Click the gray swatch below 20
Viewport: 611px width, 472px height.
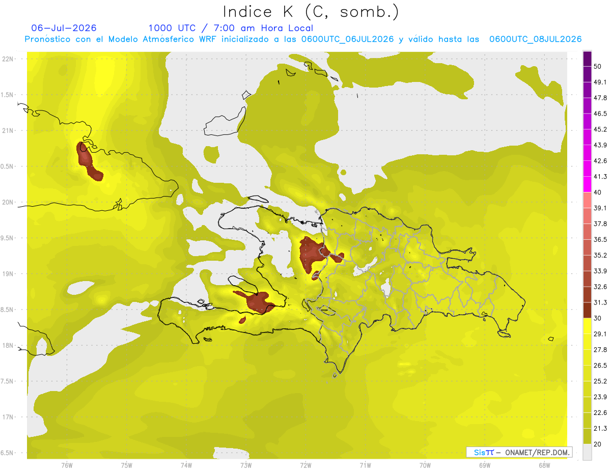coord(587,452)
